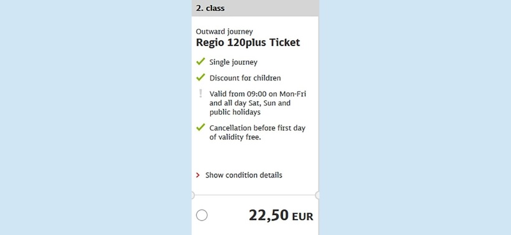This screenshot has height=235, width=511.
Task: Select the 2. class header tab
Action: [x=255, y=8]
